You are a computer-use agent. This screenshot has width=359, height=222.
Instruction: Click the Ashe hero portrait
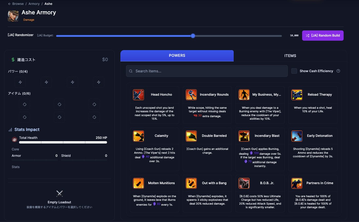click(x=13, y=16)
